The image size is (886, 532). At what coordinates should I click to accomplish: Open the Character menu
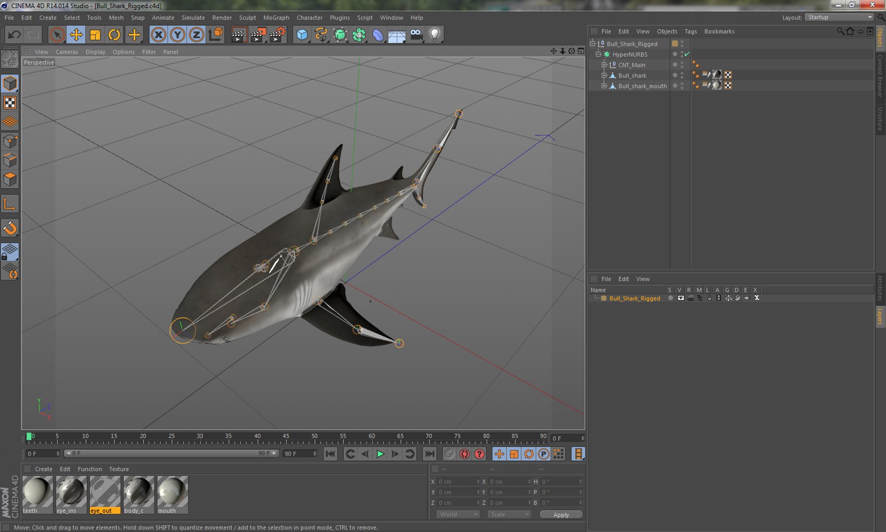pos(309,17)
